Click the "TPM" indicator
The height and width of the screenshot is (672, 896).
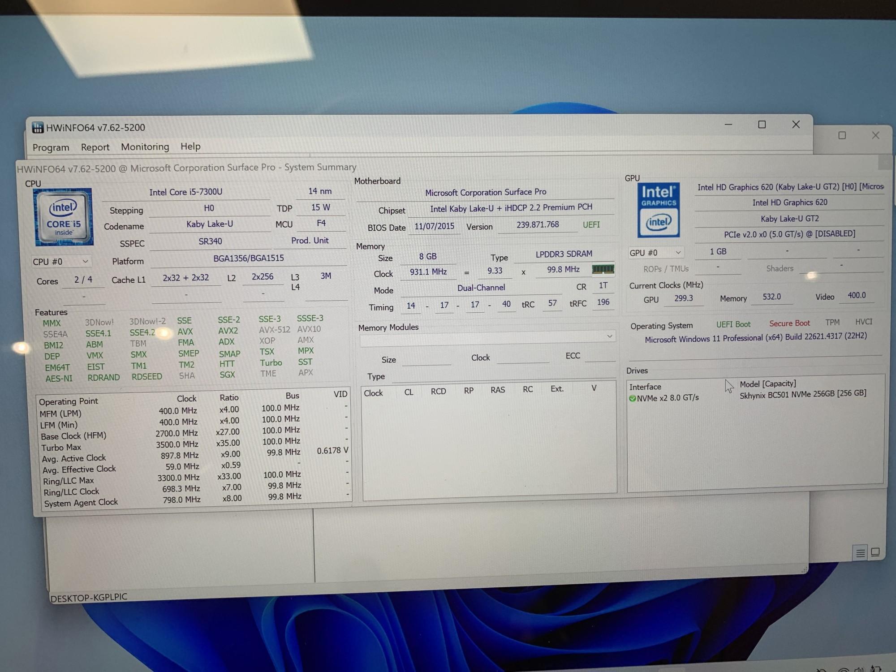click(832, 322)
